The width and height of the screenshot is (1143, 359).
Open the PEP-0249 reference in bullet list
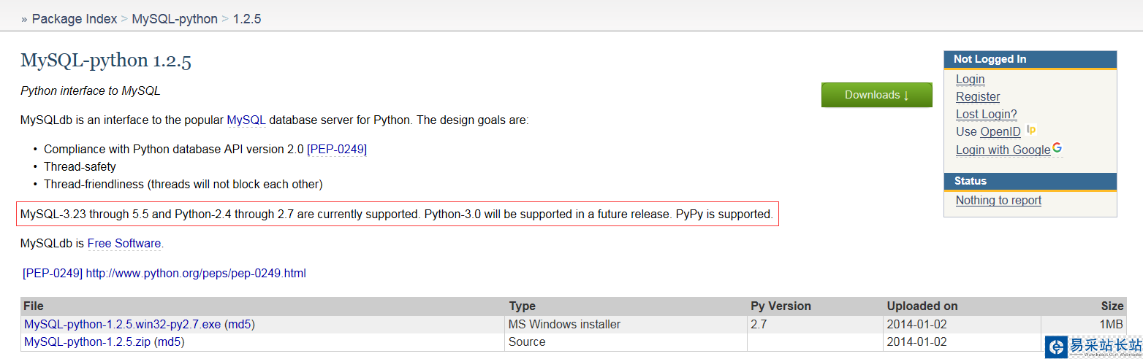(337, 150)
